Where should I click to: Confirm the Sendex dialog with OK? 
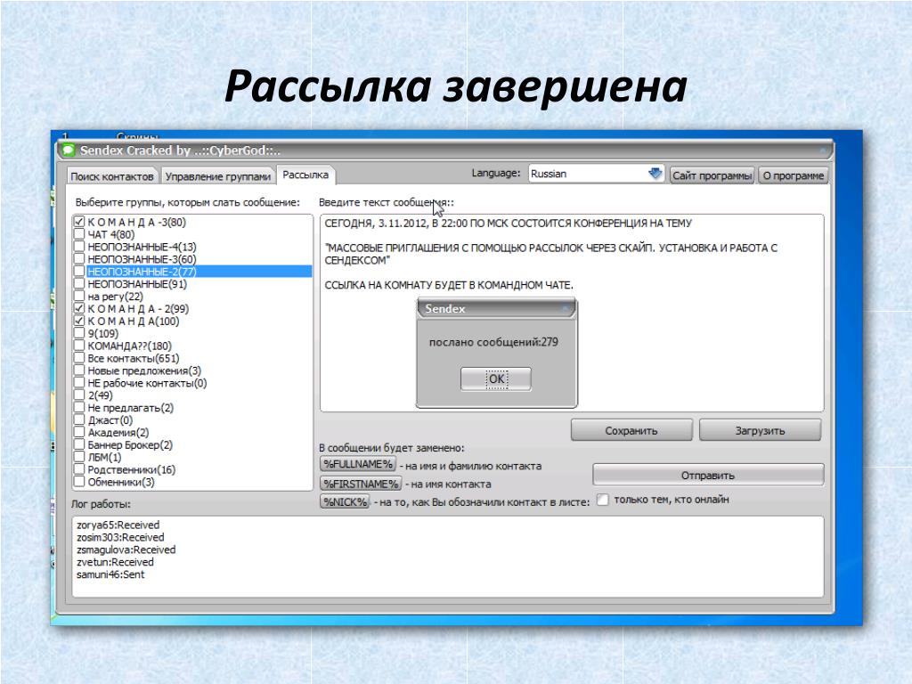pyautogui.click(x=496, y=379)
